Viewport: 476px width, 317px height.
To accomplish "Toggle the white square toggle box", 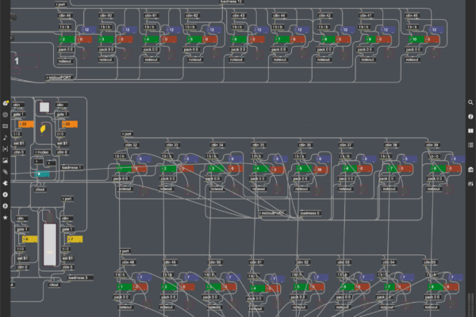I will (45, 106).
